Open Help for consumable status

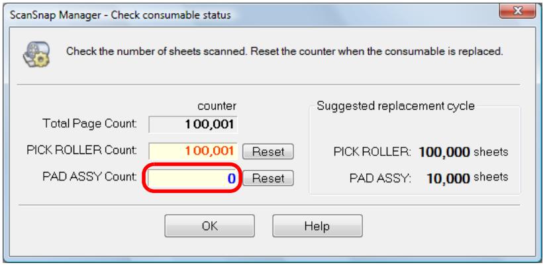(x=317, y=226)
